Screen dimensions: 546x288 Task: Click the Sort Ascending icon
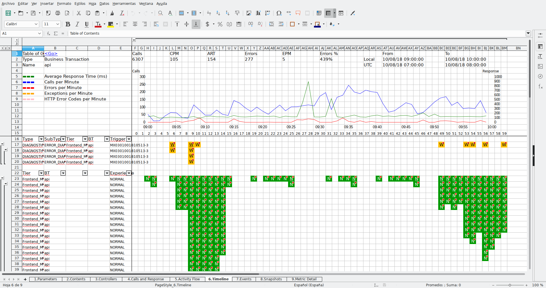pos(218,13)
